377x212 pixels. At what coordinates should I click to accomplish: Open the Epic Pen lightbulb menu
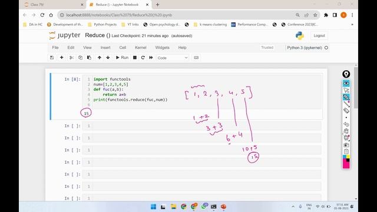click(x=346, y=74)
